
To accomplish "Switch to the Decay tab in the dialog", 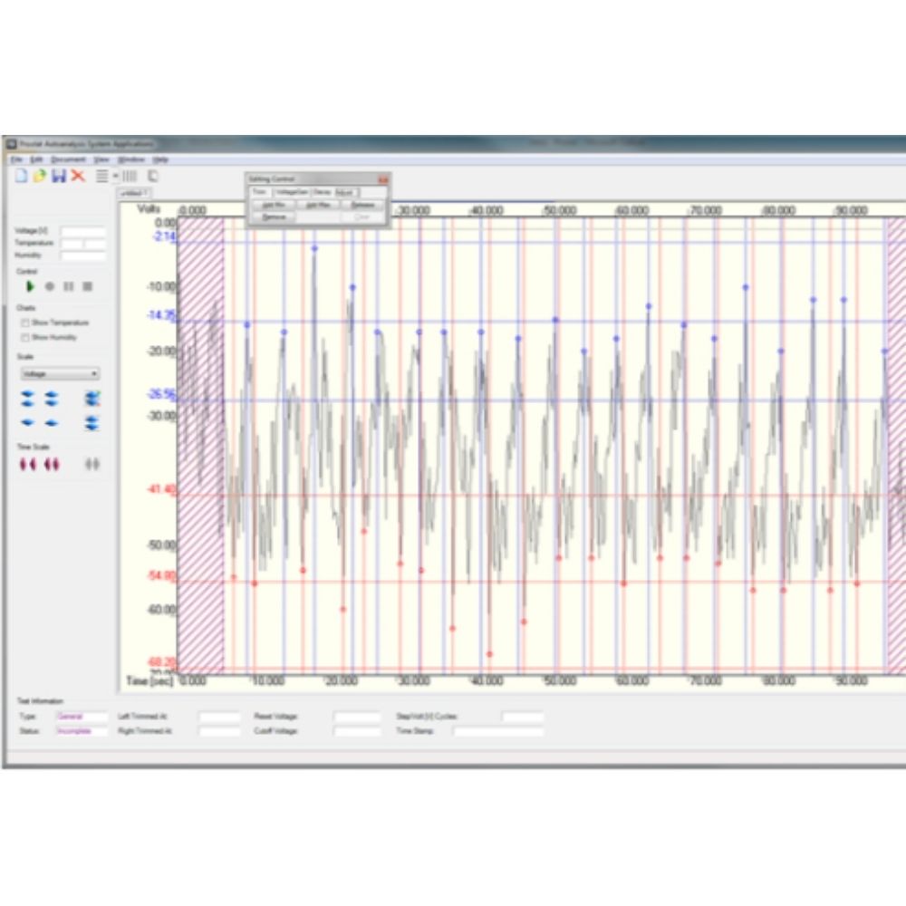I will pyautogui.click(x=323, y=192).
